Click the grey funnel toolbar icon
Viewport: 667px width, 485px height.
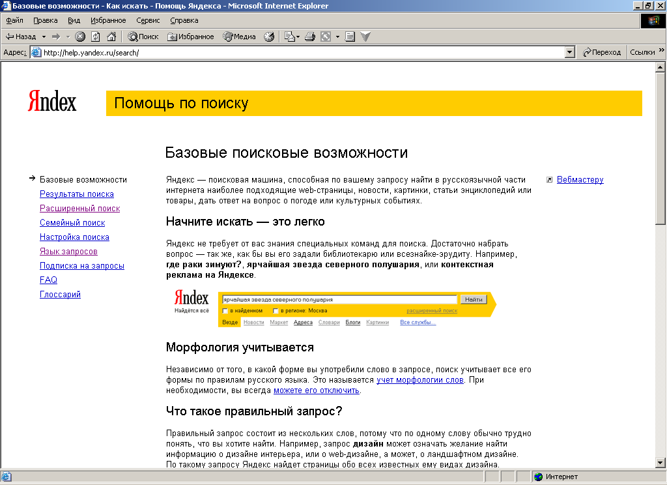click(x=365, y=37)
